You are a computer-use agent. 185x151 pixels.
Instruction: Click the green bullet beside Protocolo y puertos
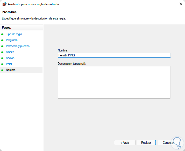[x=3, y=46]
